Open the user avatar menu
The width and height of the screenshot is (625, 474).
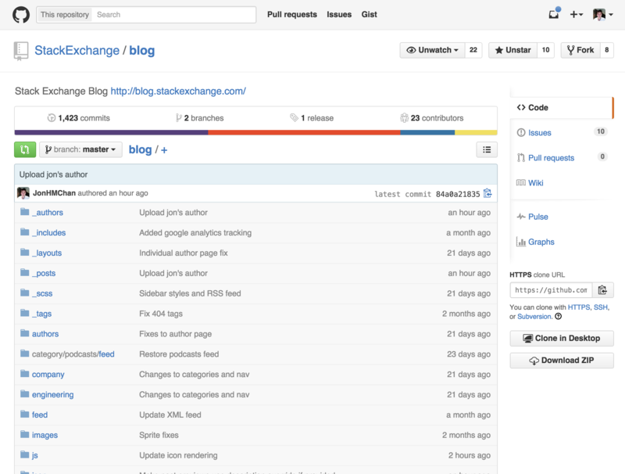[602, 15]
